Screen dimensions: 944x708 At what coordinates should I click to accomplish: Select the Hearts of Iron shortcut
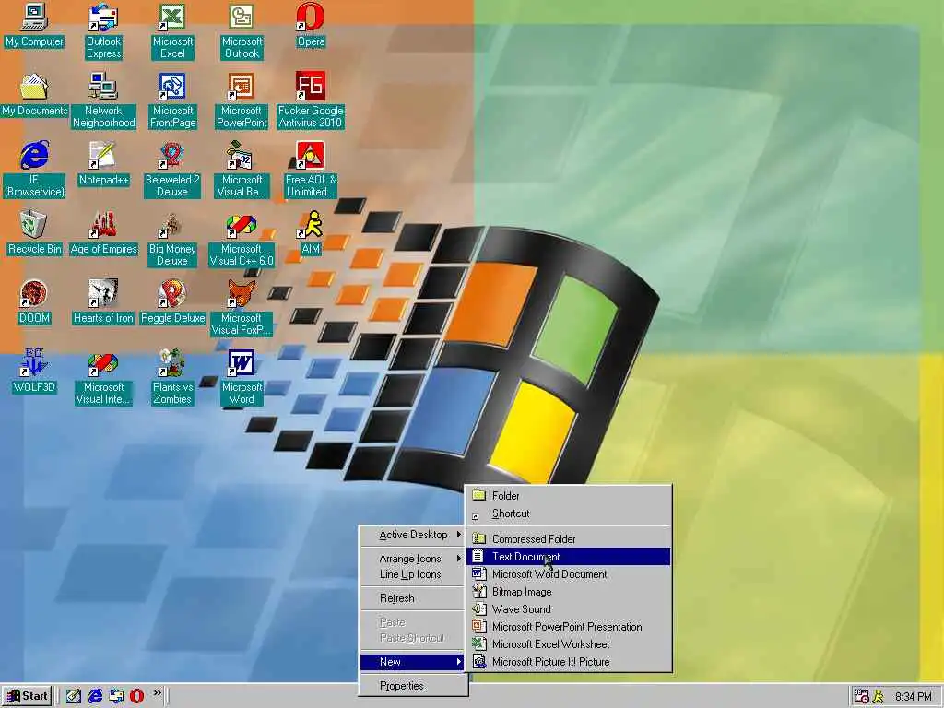[x=103, y=302]
